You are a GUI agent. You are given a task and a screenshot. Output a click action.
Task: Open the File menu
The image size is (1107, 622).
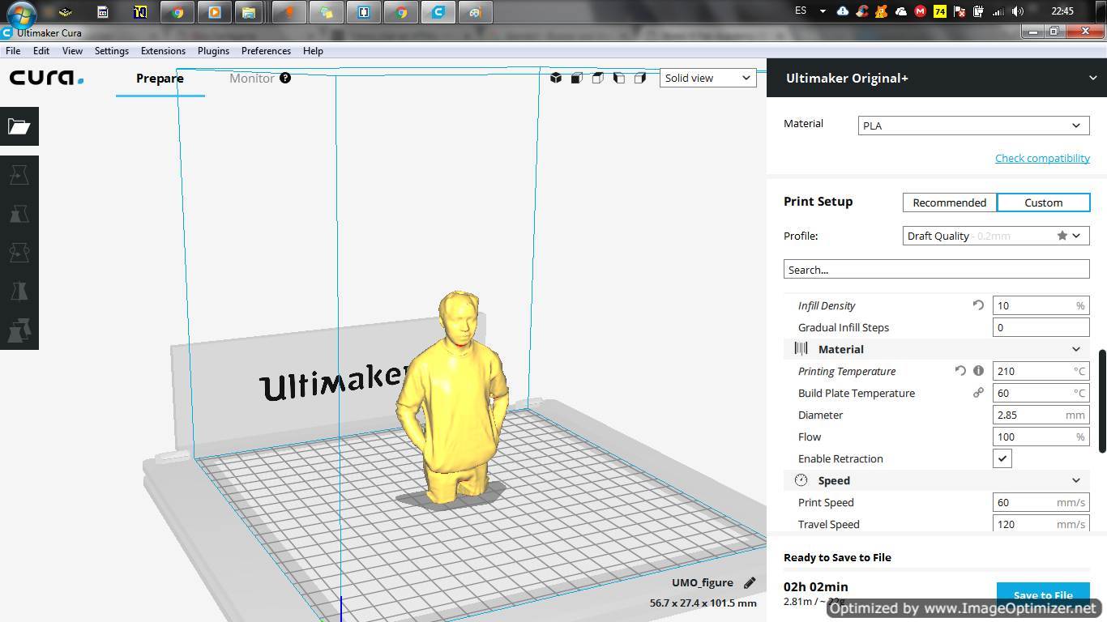[x=13, y=50]
